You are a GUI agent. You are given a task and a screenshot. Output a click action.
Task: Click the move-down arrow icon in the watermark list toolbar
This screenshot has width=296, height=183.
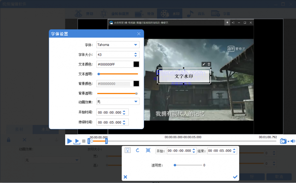click(56, 140)
